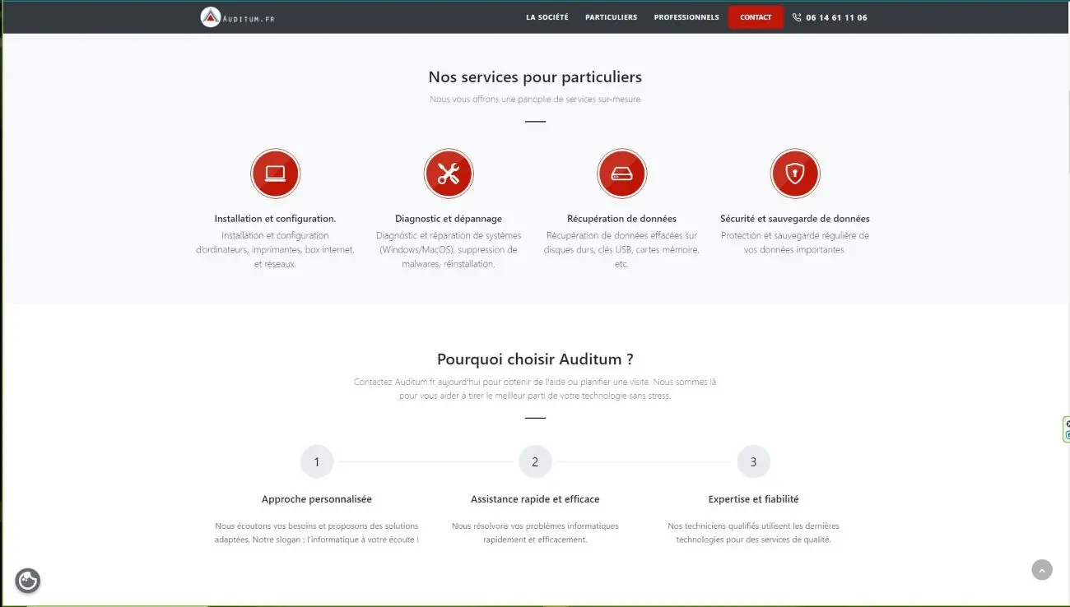The width and height of the screenshot is (1070, 607).
Task: Click the step 2 circle
Action: click(x=535, y=462)
